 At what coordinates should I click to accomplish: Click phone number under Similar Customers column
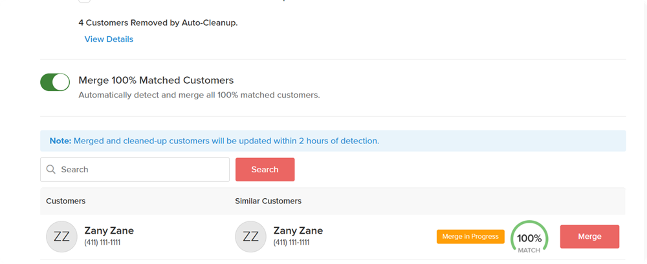pyautogui.click(x=291, y=243)
